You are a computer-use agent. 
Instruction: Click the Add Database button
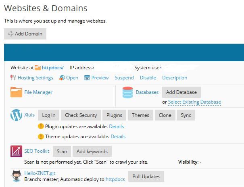[x=181, y=92]
